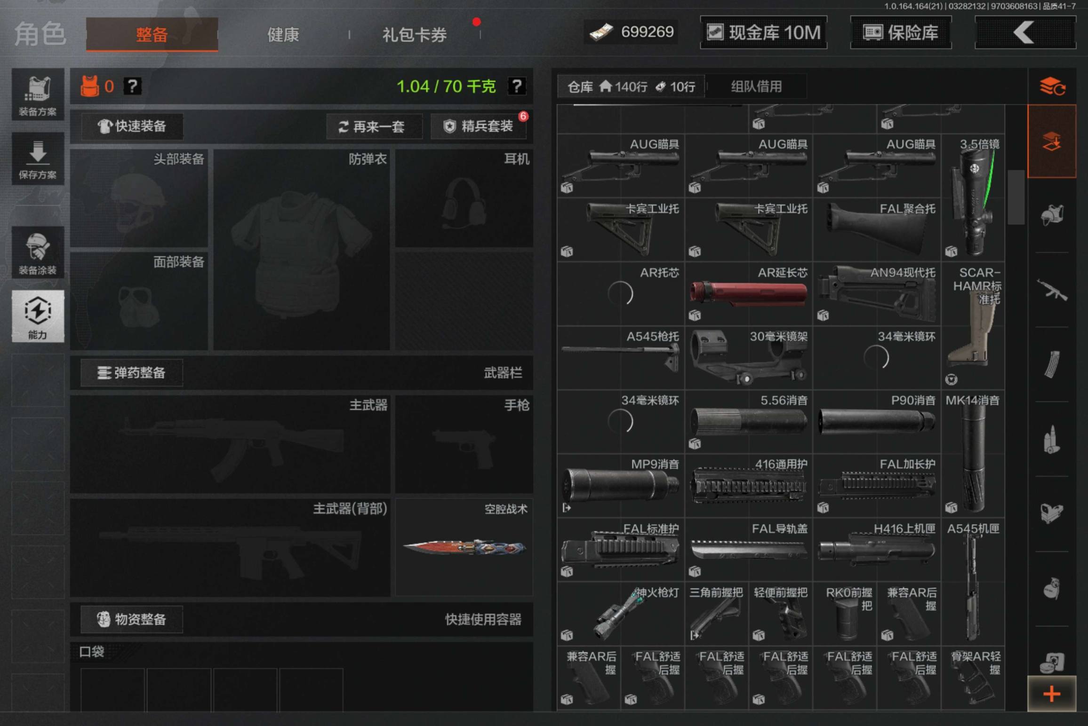The width and height of the screenshot is (1088, 726).
Task: Switch to the 组队借用 warehouse tab
Action: [x=755, y=86]
